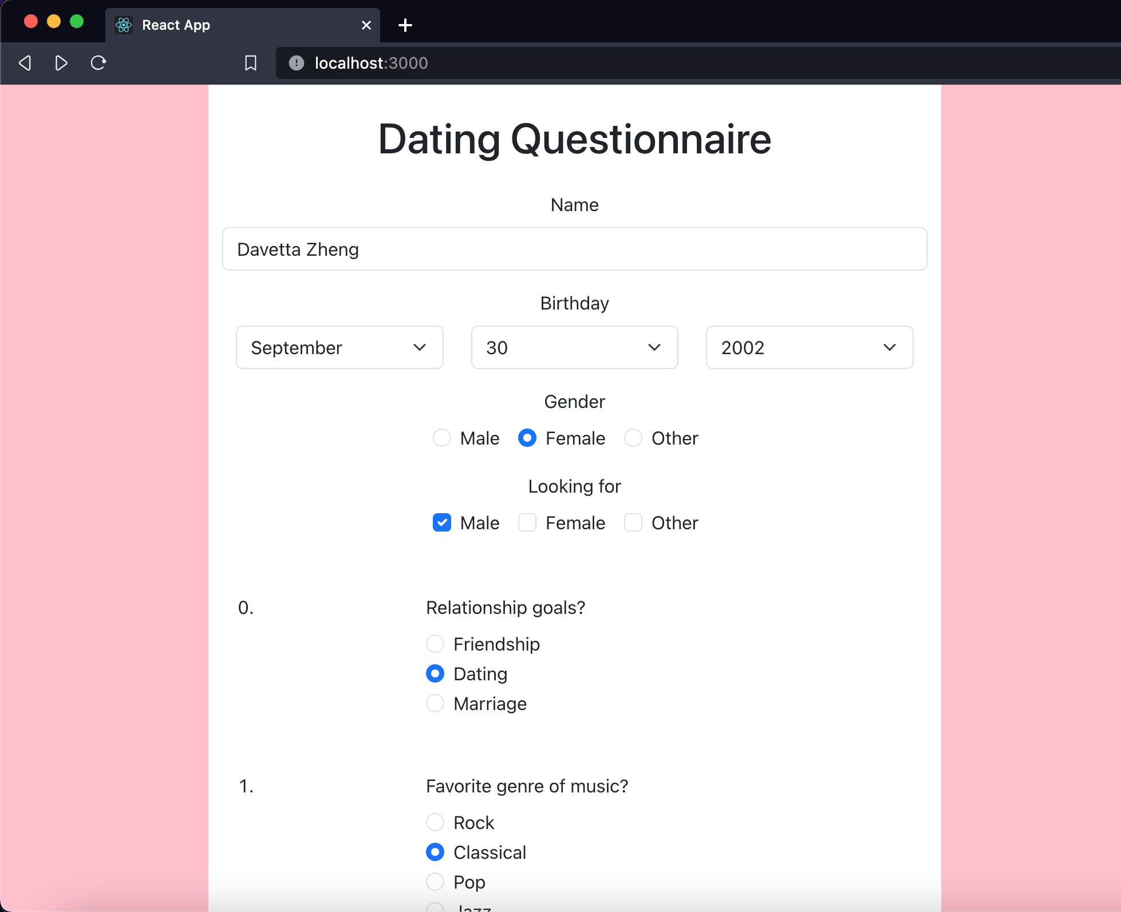Click the Name input field
This screenshot has width=1121, height=912.
(x=574, y=249)
